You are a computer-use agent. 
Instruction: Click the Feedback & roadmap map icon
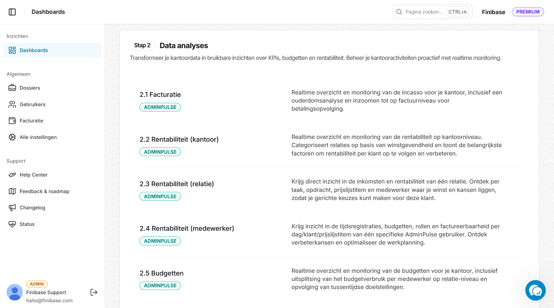pos(12,191)
